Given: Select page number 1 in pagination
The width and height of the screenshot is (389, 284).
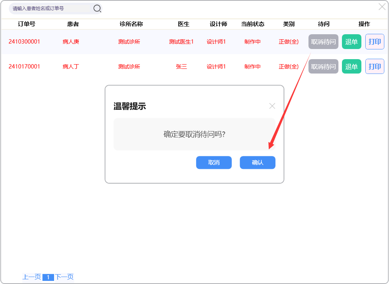Looking at the screenshot, I should coord(48,277).
